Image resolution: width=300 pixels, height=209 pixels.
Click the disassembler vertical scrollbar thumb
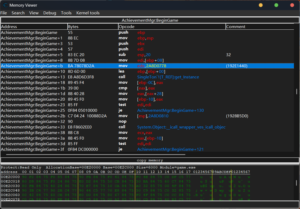point(297,91)
